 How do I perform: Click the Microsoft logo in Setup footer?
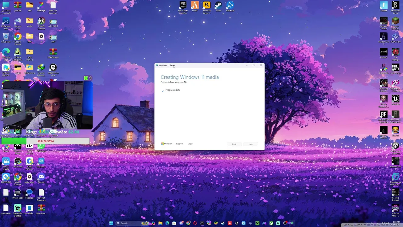tap(167, 144)
